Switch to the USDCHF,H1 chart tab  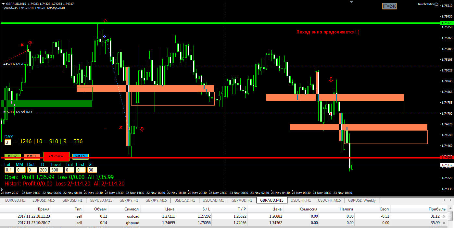pos(301,200)
